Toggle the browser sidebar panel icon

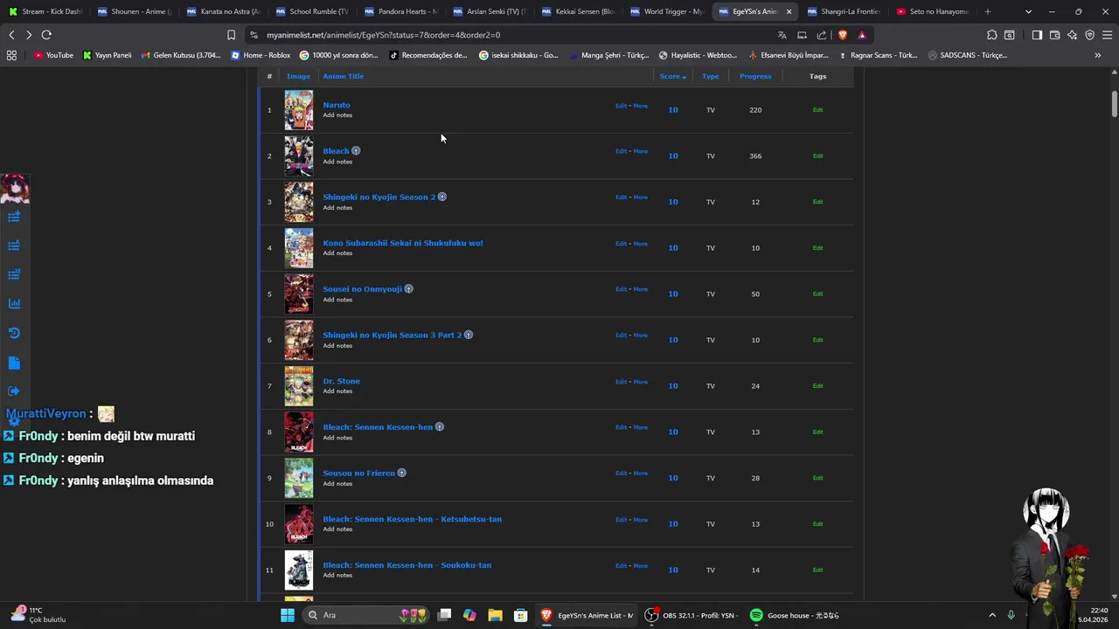pos(1037,35)
